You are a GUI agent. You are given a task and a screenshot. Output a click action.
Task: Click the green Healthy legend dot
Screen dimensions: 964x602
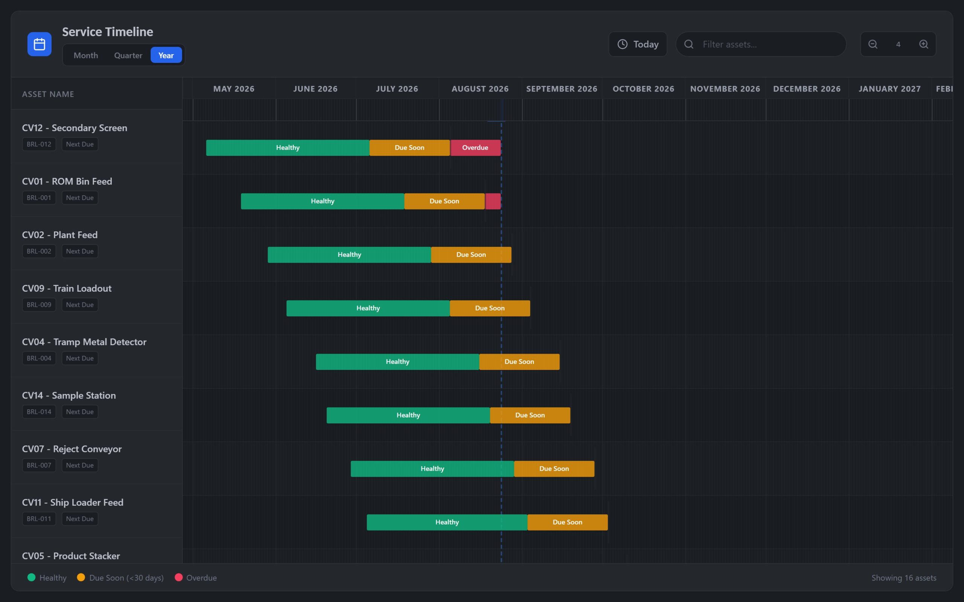pyautogui.click(x=32, y=577)
